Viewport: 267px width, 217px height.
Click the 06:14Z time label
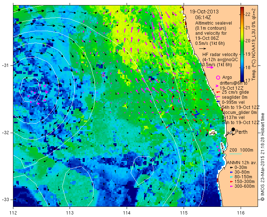point(203,17)
